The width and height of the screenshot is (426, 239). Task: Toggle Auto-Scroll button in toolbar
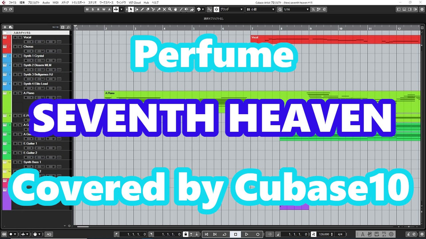(116, 9)
